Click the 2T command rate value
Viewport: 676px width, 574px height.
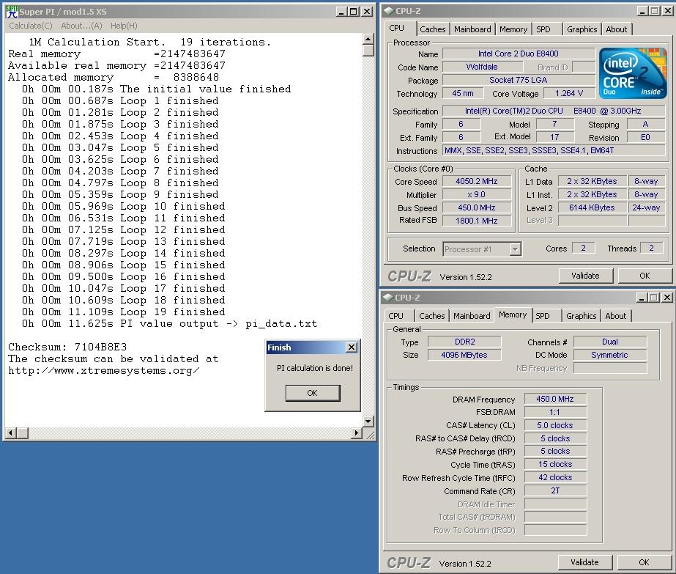tap(555, 490)
